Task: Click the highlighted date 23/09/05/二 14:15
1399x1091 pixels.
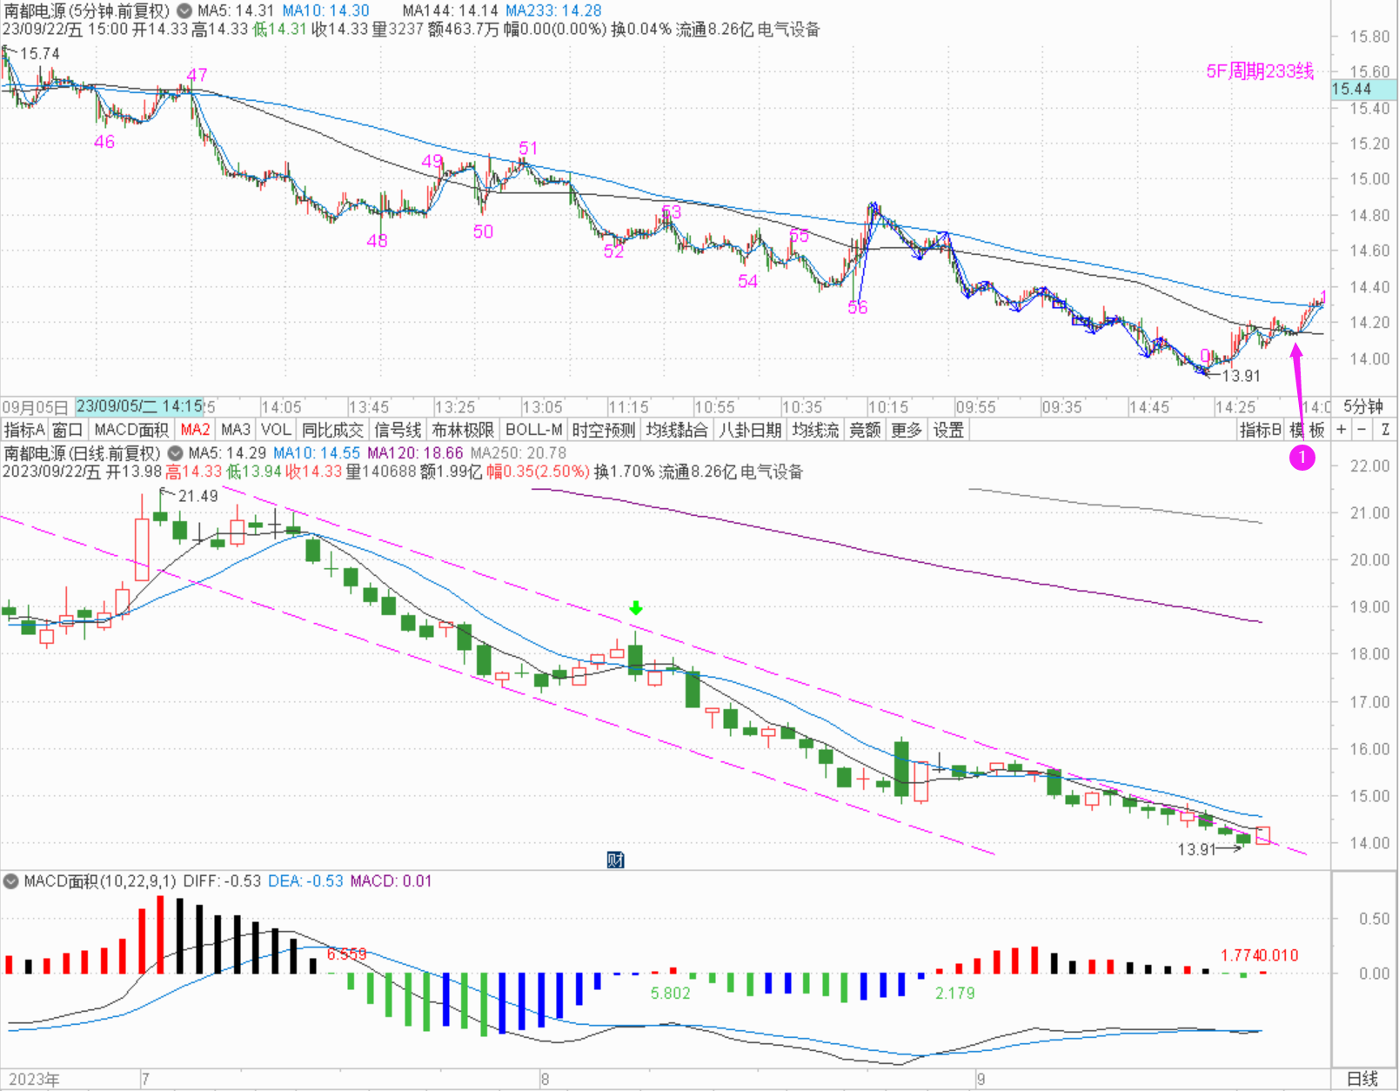Action: pos(139,406)
